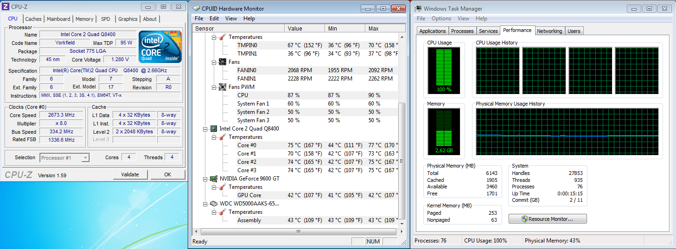Click the hard drive icon beside WDC WD5000AAKS
The image size is (676, 249).
[x=214, y=204]
